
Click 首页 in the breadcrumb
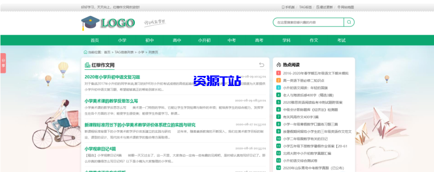coord(107,52)
